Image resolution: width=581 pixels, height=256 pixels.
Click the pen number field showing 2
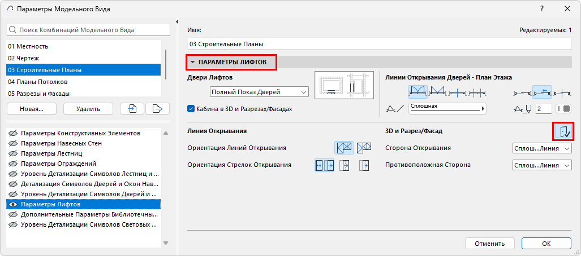click(x=544, y=109)
